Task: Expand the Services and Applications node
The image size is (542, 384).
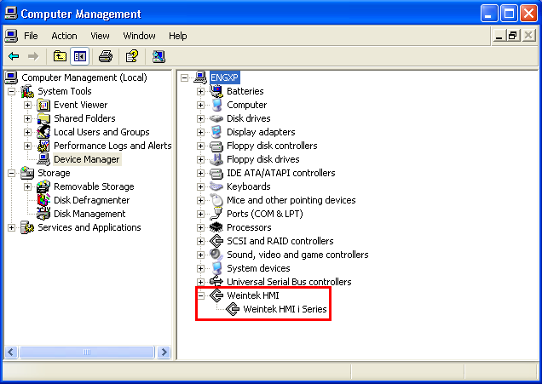Action: tap(11, 227)
